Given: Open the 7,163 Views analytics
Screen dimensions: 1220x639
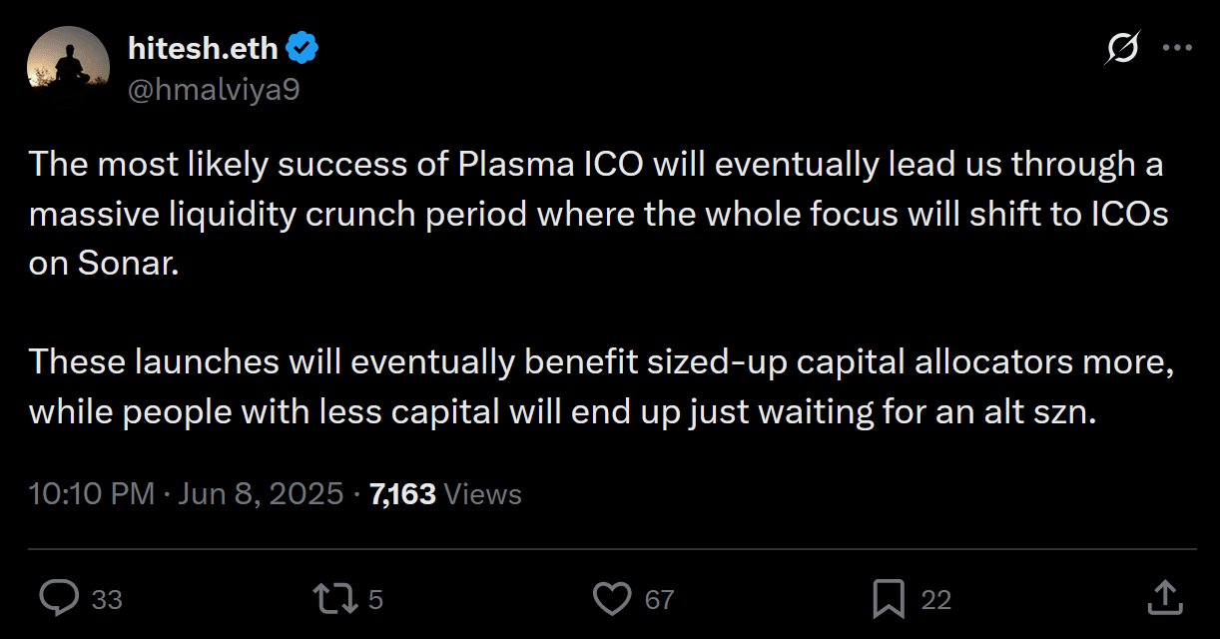Looking at the screenshot, I should 445,494.
